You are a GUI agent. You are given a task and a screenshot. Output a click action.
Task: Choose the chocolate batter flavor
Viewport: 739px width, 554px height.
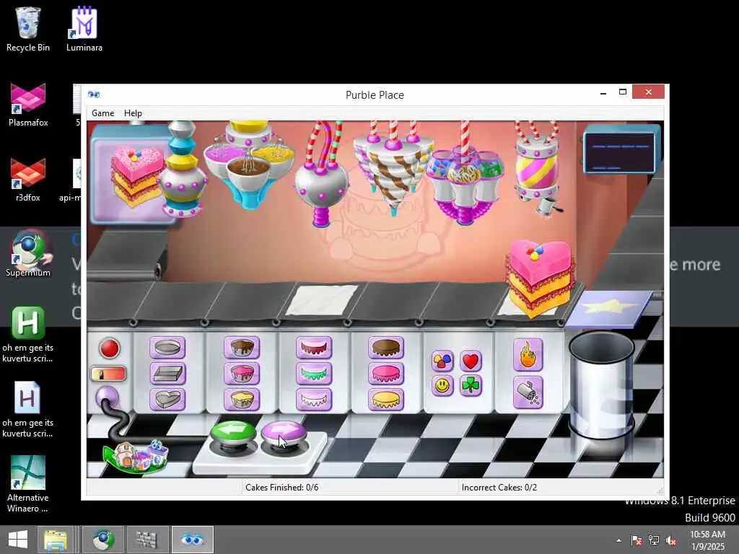tap(242, 348)
